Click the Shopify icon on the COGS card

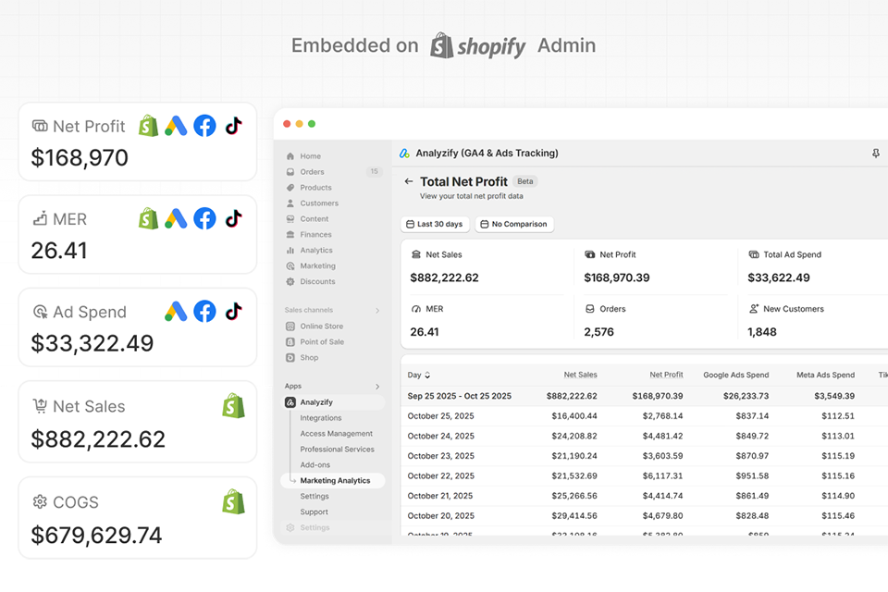coord(233,502)
